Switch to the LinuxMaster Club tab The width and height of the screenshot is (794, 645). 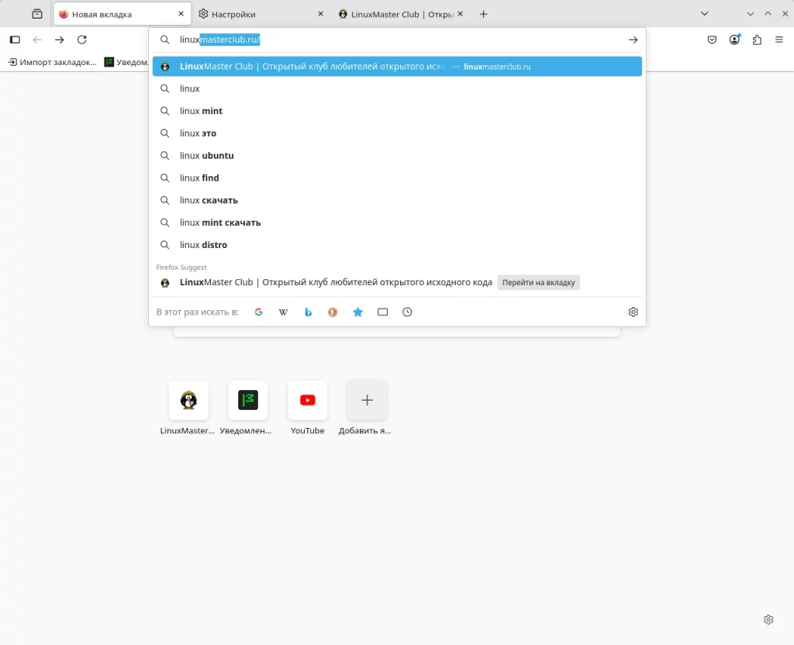pos(401,14)
